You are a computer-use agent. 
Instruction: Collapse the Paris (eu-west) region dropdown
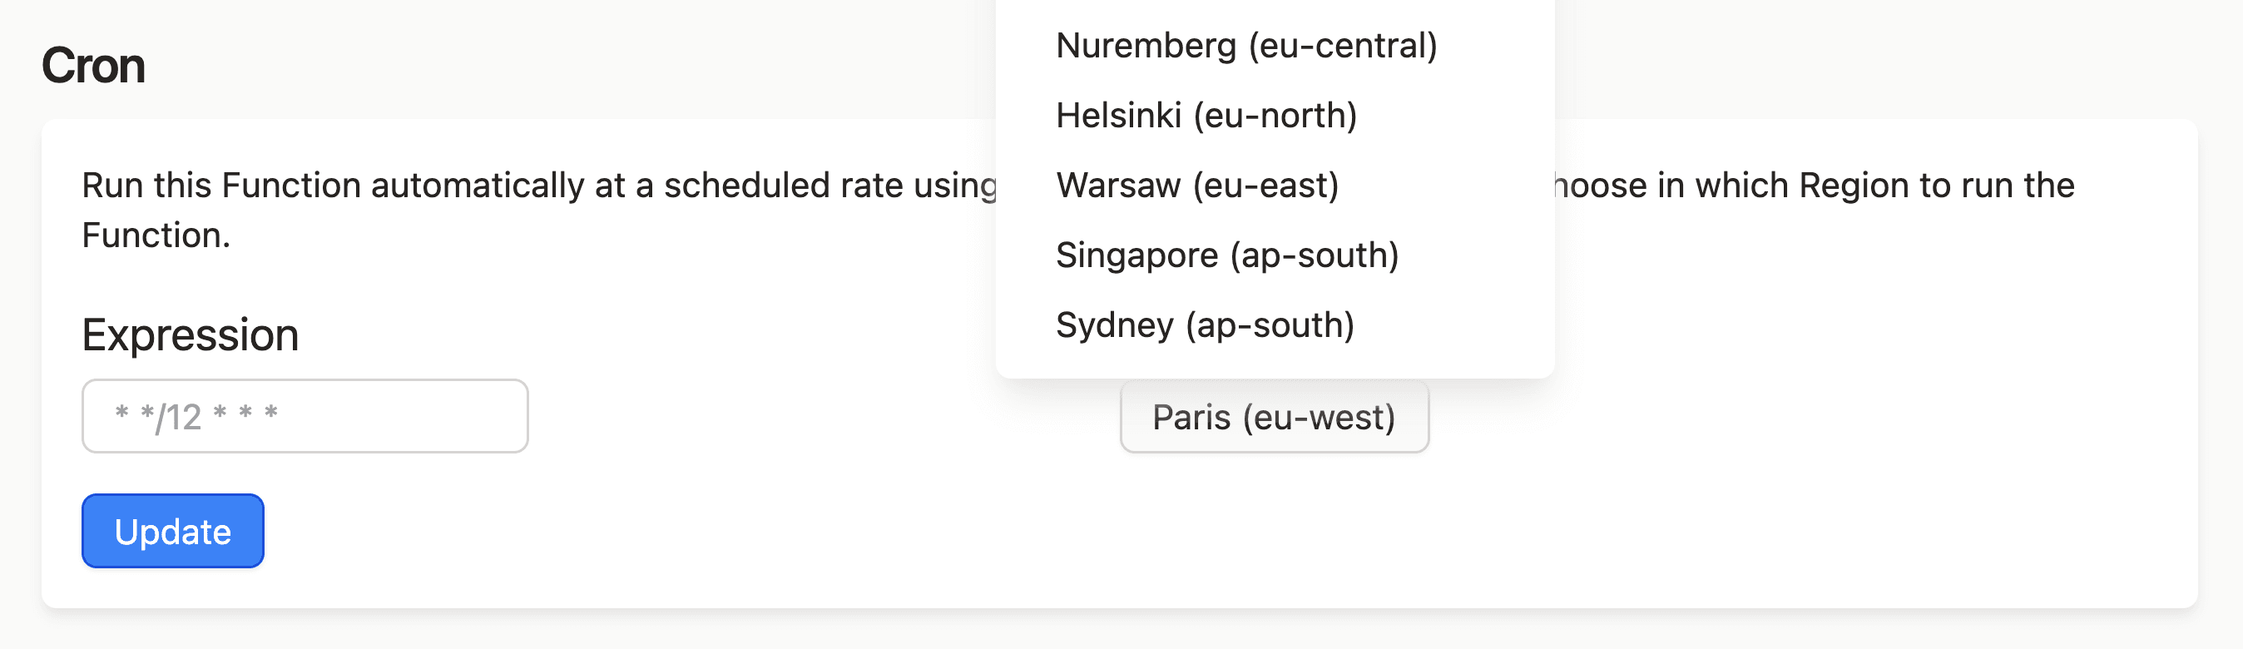point(1274,416)
